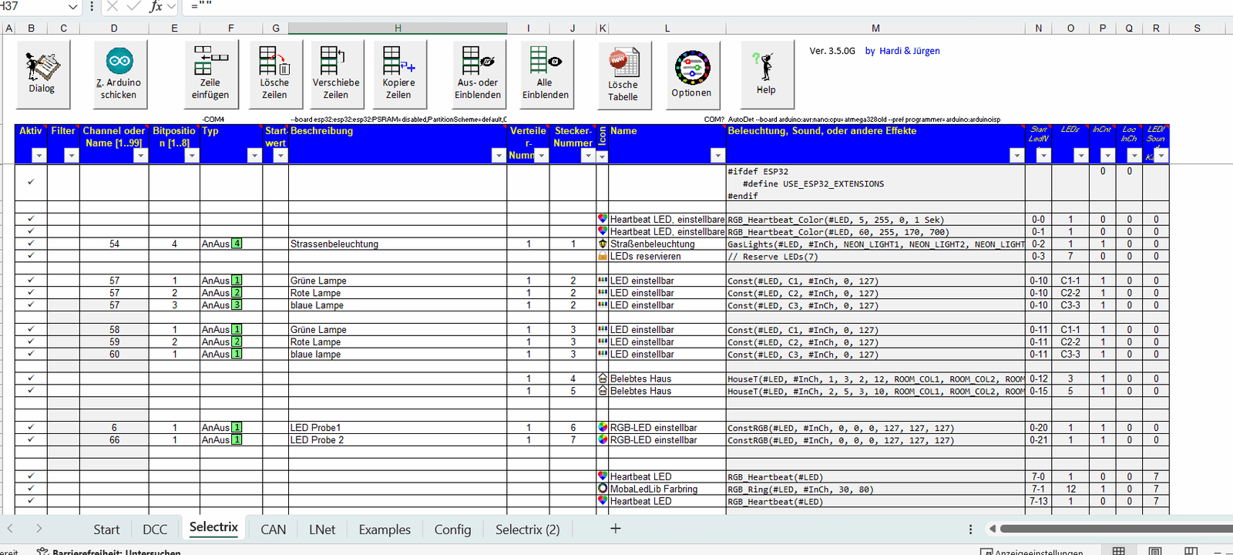Toggle Aktiv checkmark for MobaLedLib Farbring row
This screenshot has height=555, width=1233.
point(31,489)
